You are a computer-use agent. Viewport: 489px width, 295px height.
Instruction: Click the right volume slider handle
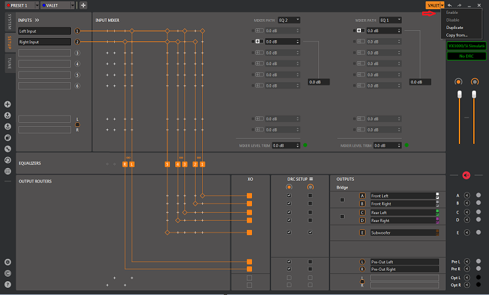[474, 94]
